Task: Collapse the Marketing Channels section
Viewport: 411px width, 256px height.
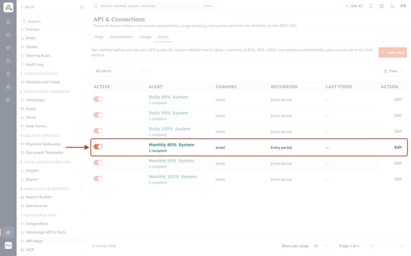Action: tap(82, 92)
